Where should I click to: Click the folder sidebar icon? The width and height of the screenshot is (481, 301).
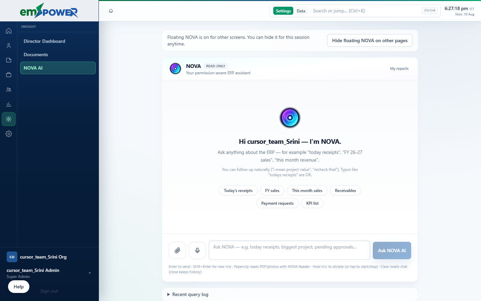[x=9, y=60]
